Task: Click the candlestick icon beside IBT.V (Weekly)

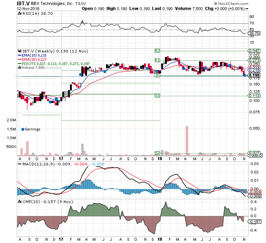Action: [x=20, y=51]
